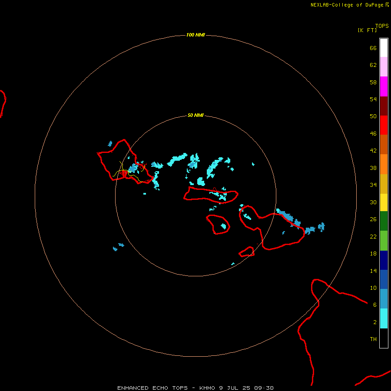Image resolution: width=391 pixels, height=391 pixels.
Task: Click the '50 NMI' range ring label
Action: pyautogui.click(x=195, y=115)
